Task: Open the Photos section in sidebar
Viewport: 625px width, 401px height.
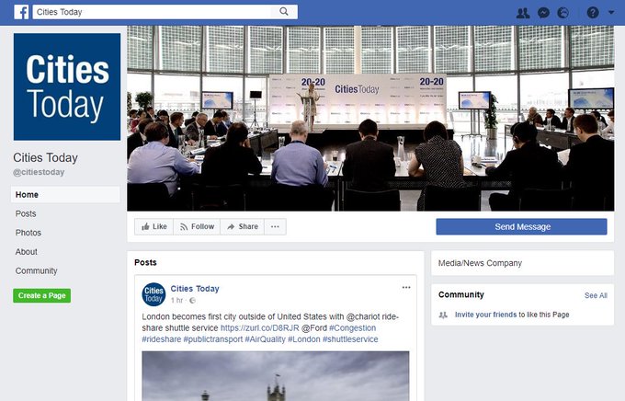Action: [x=28, y=233]
